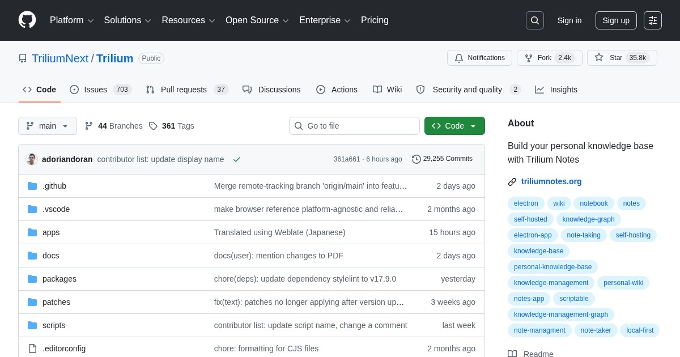Image resolution: width=680 pixels, height=357 pixels.
Task: Click the Sign up button
Action: coord(616,20)
